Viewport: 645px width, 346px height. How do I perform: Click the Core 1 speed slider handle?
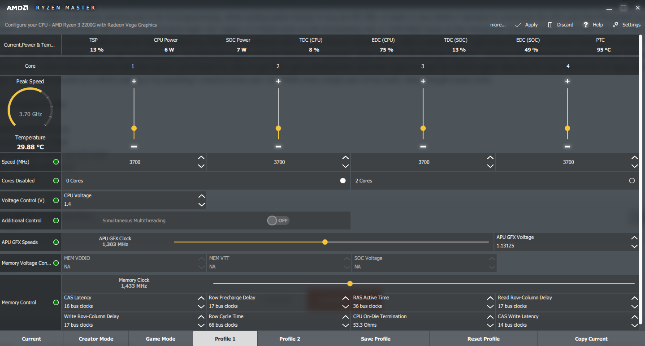click(x=134, y=128)
